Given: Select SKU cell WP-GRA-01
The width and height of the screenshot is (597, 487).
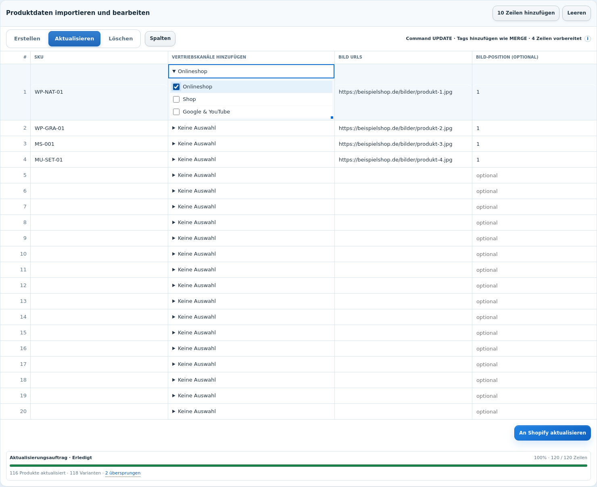Looking at the screenshot, I should [x=99, y=128].
